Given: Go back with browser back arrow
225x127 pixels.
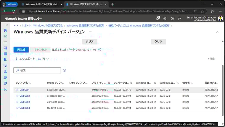Looking at the screenshot, I should point(5,11).
